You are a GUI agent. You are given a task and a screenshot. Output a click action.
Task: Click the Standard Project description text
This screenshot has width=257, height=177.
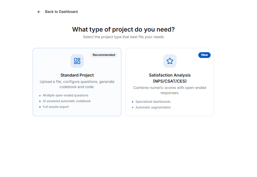(x=77, y=84)
